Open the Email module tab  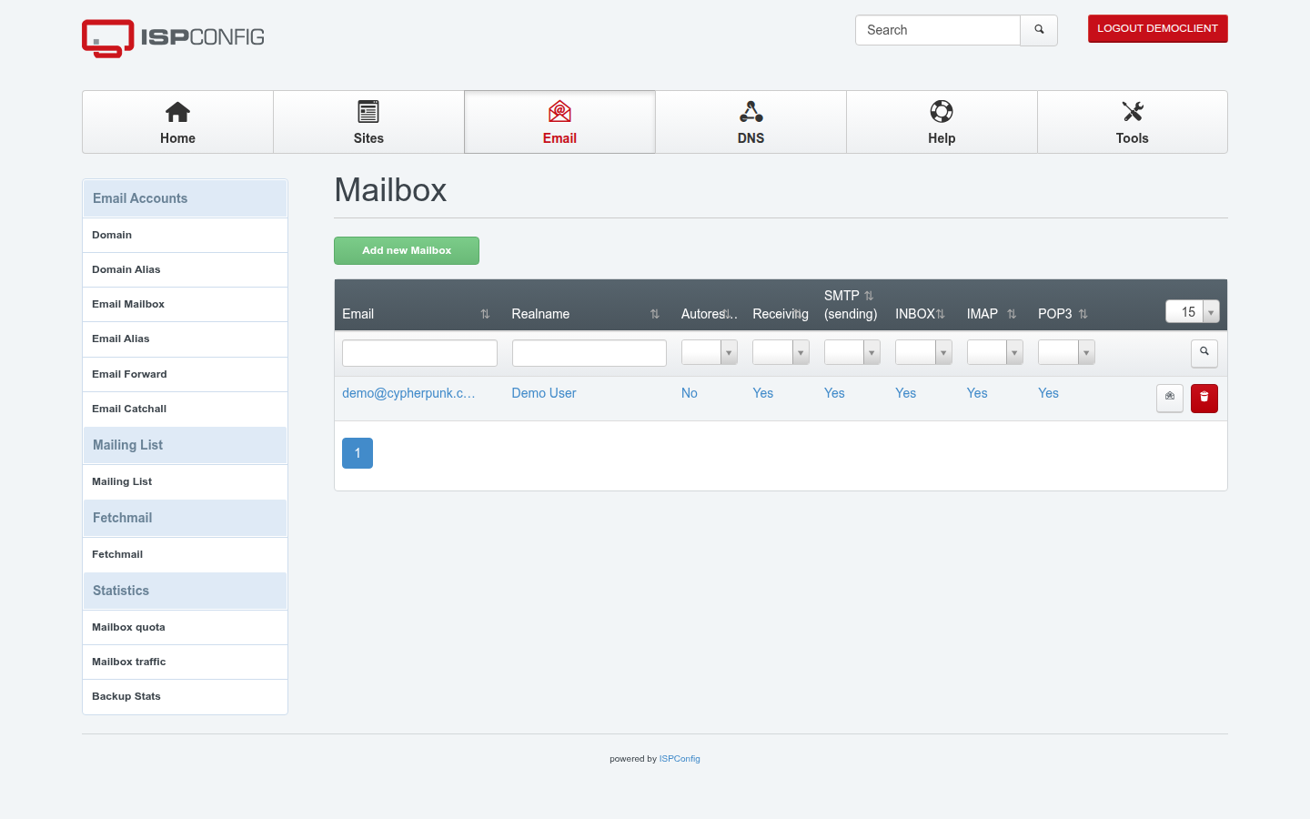coord(559,122)
